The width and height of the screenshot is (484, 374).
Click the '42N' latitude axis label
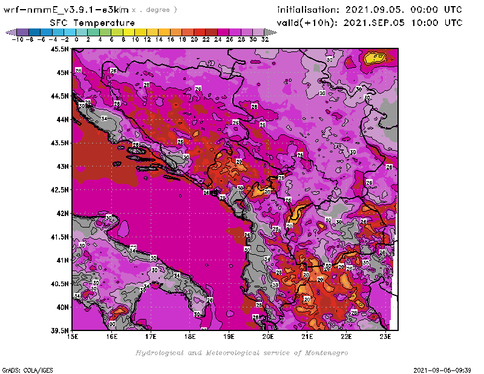pyautogui.click(x=63, y=214)
